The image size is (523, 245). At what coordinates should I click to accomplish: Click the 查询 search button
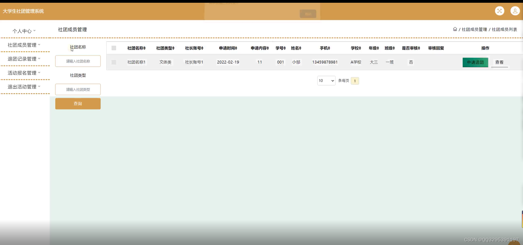point(78,104)
